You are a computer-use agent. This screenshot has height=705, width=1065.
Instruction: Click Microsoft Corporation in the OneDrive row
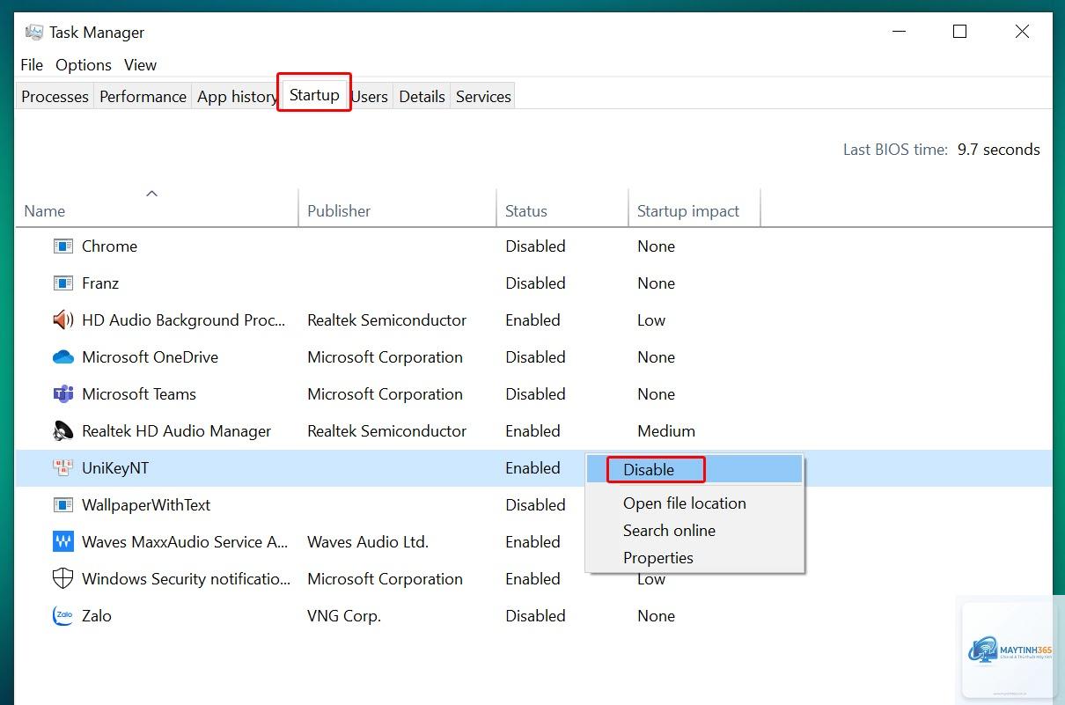coord(385,357)
